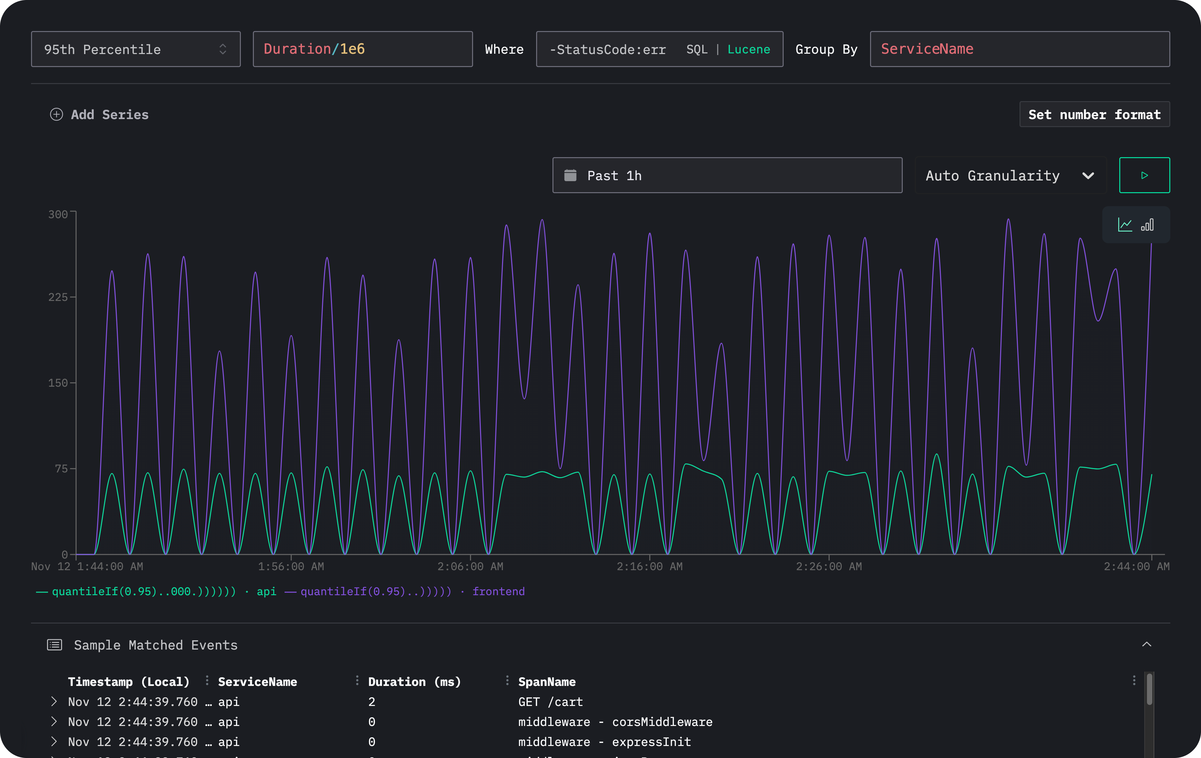The height and width of the screenshot is (758, 1201).
Task: Click the Set number format button
Action: (x=1095, y=114)
